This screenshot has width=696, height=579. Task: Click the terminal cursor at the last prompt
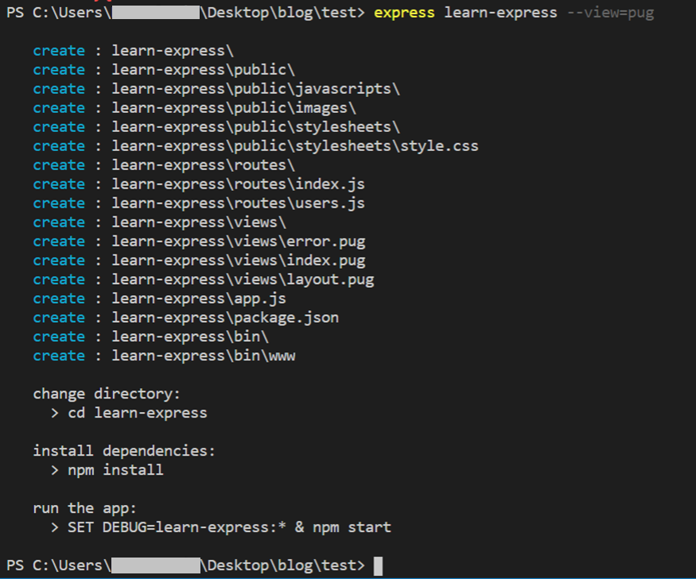pyautogui.click(x=378, y=566)
